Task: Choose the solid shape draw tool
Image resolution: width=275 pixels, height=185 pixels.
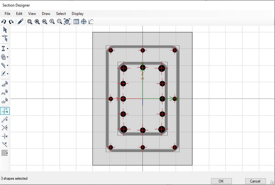Action: (x=3, y=57)
